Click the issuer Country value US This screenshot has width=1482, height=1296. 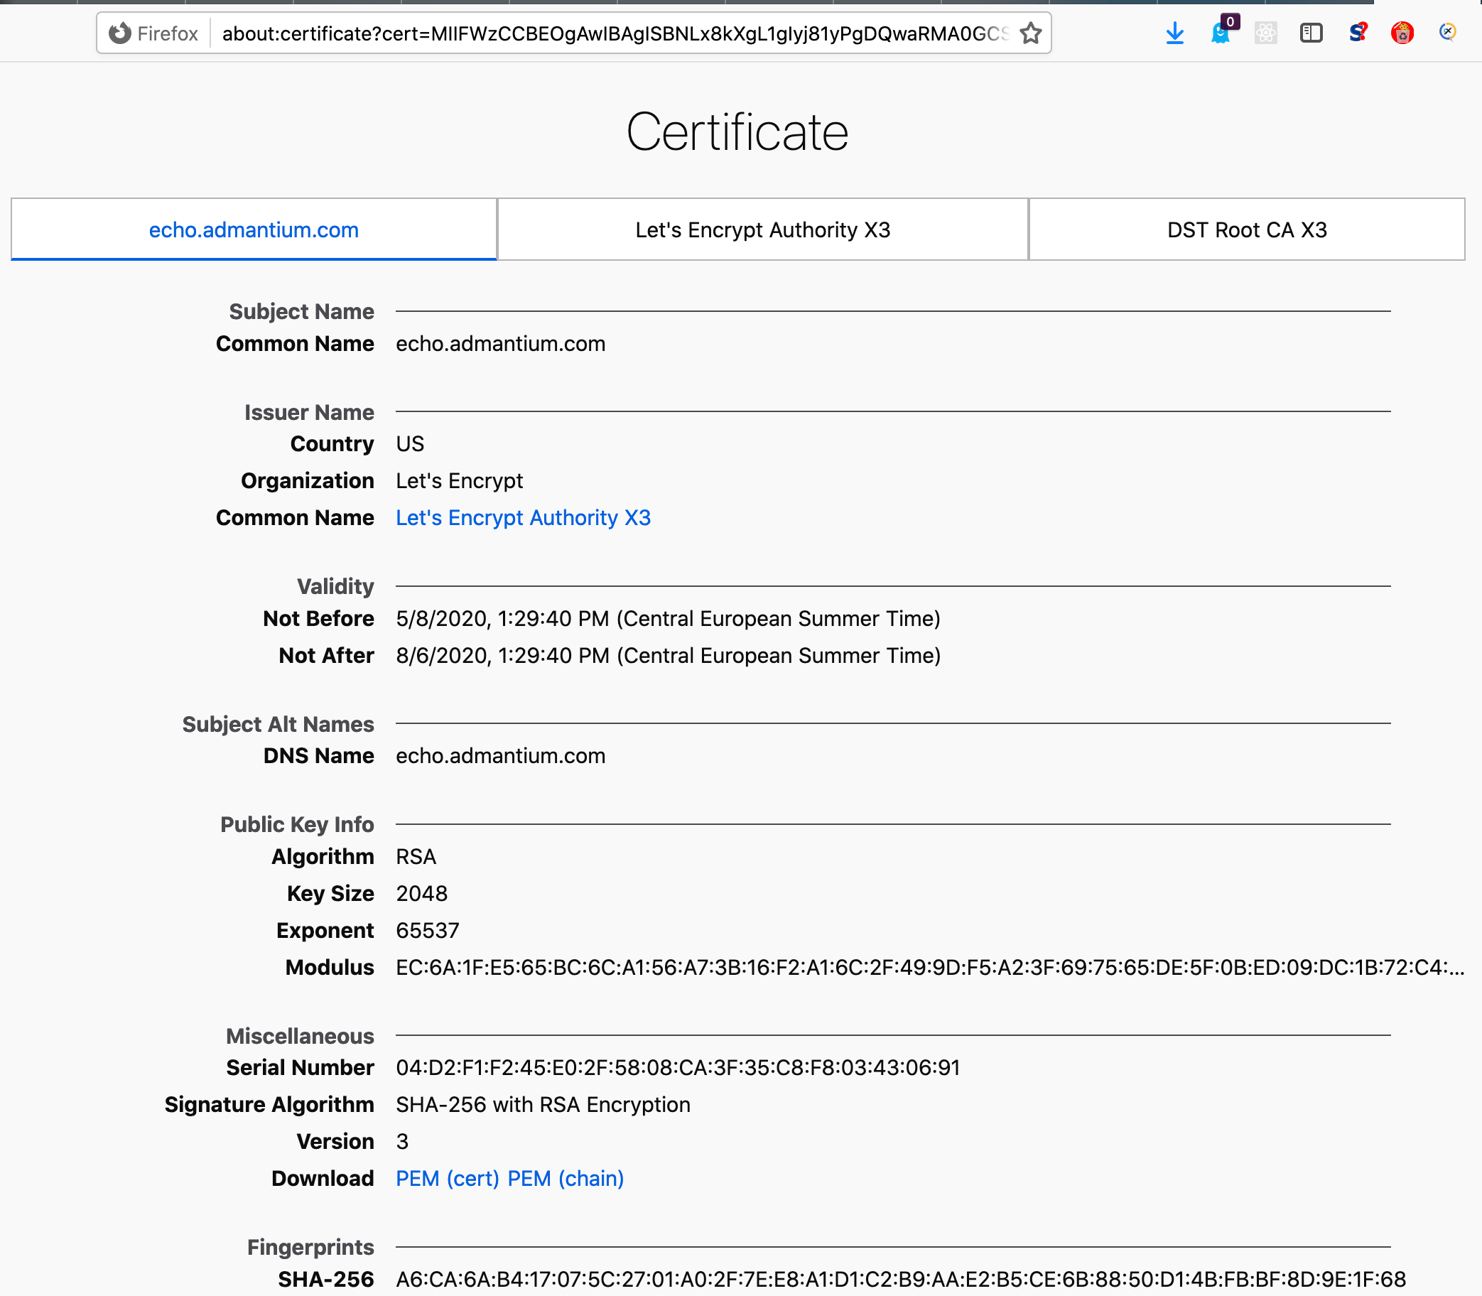410,444
